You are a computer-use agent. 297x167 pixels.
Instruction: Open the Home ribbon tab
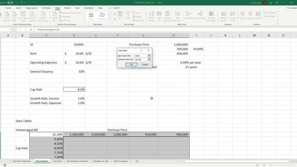[x=8, y=8]
